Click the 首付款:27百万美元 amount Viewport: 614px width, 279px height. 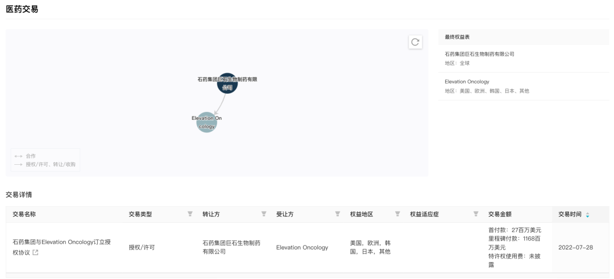click(x=515, y=230)
